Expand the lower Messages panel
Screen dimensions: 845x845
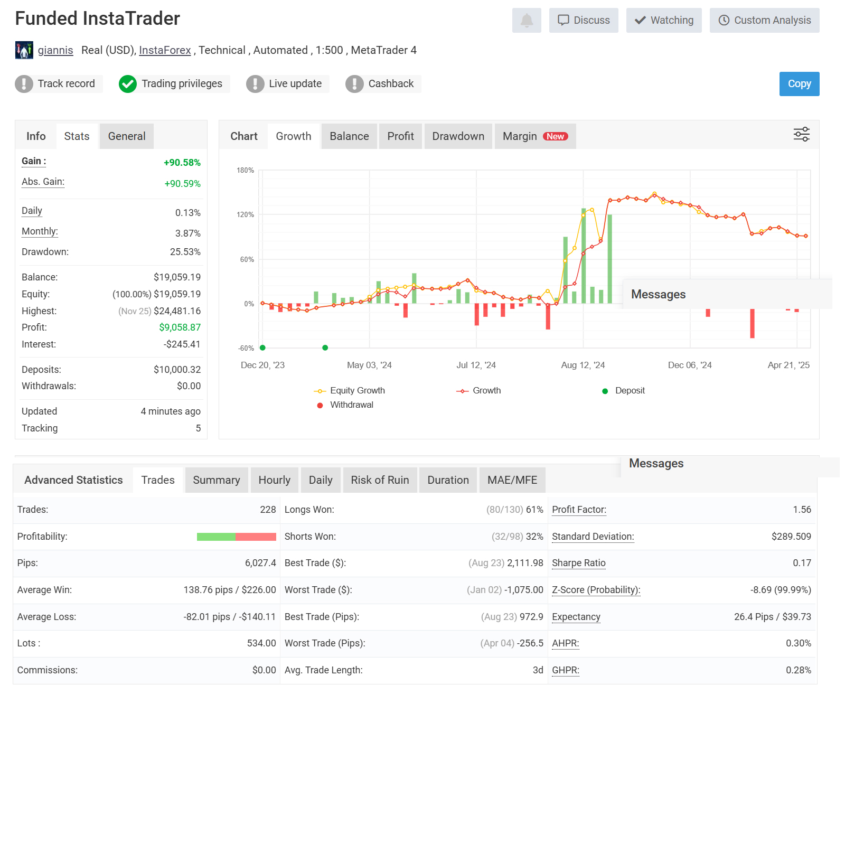656,463
